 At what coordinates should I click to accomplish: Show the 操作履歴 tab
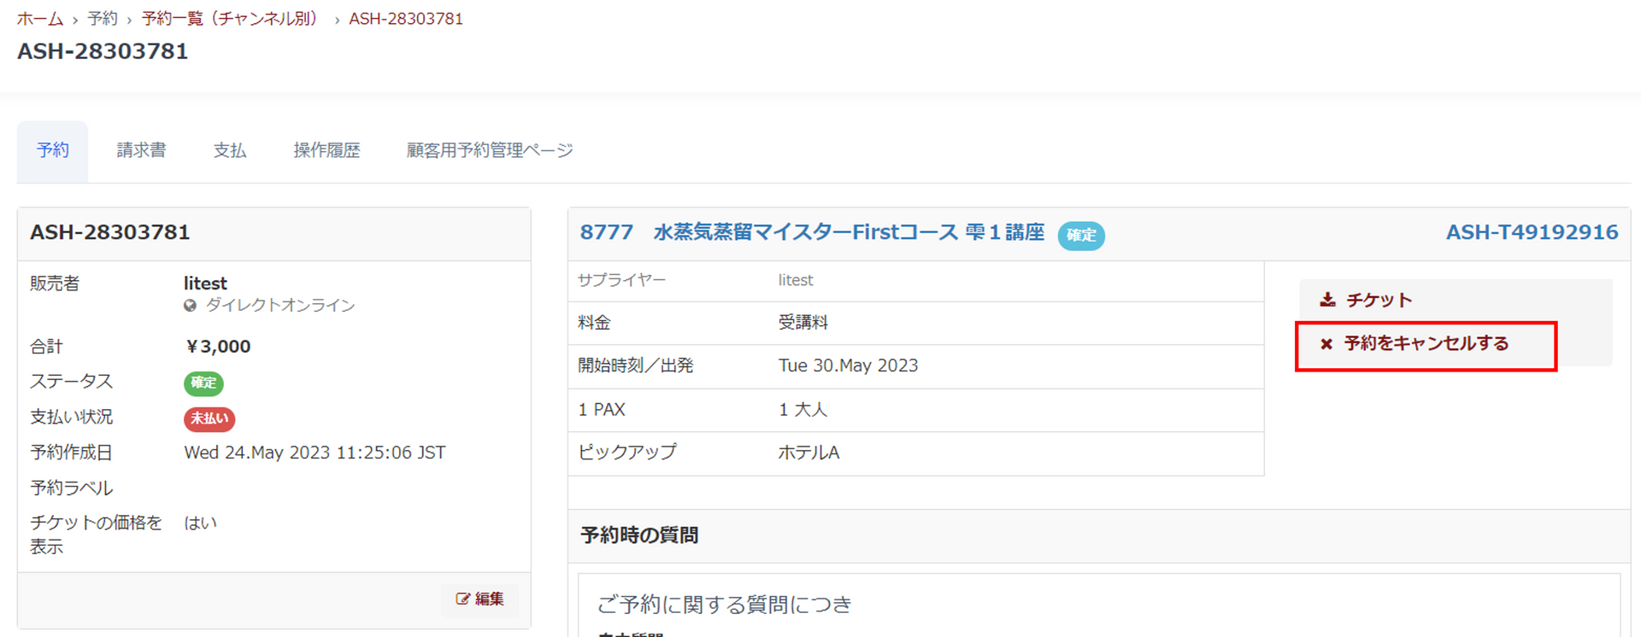pyautogui.click(x=326, y=151)
